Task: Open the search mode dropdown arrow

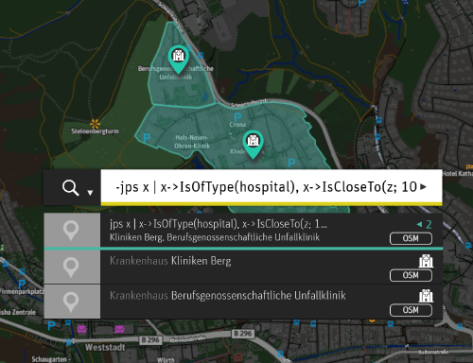Action: 90,193
